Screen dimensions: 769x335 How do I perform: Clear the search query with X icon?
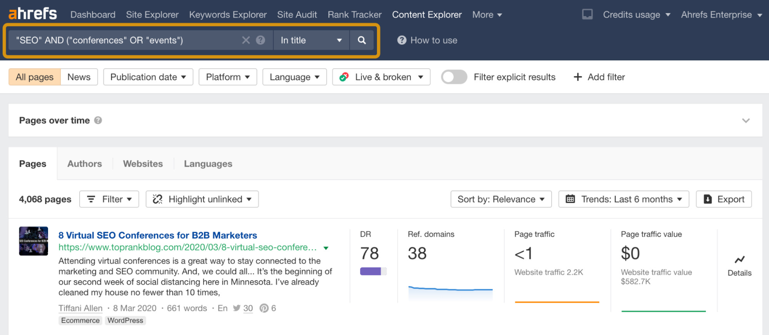(246, 40)
